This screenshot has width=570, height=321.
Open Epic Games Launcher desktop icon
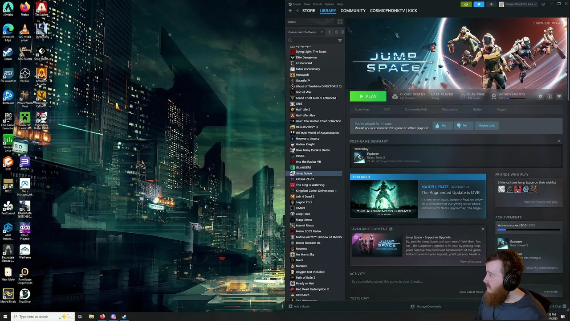pyautogui.click(x=8, y=120)
